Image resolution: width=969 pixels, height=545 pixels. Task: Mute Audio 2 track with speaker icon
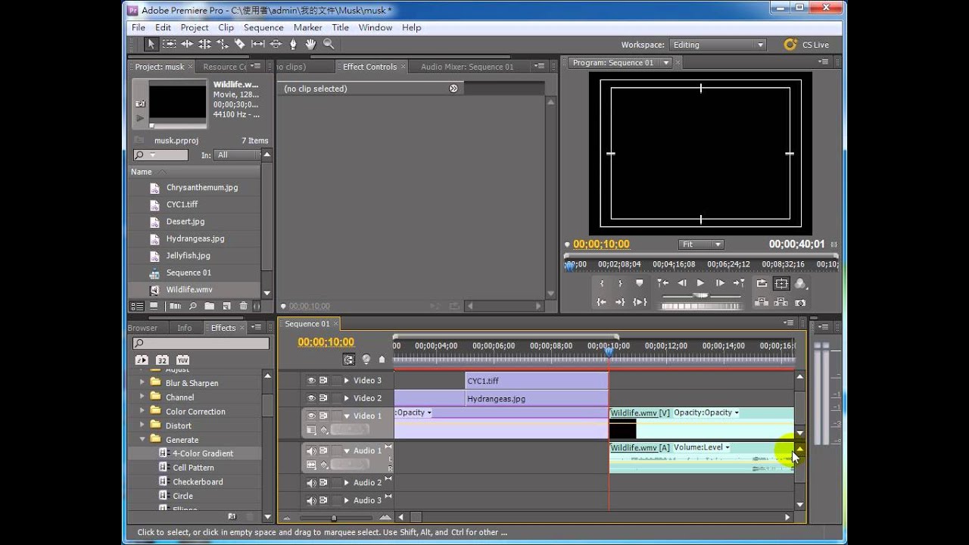click(x=310, y=483)
